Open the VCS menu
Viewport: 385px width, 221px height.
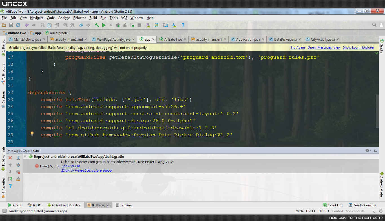click(124, 18)
